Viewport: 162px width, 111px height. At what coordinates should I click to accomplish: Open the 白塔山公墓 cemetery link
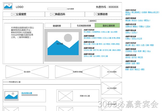pyautogui.click(x=105, y=32)
